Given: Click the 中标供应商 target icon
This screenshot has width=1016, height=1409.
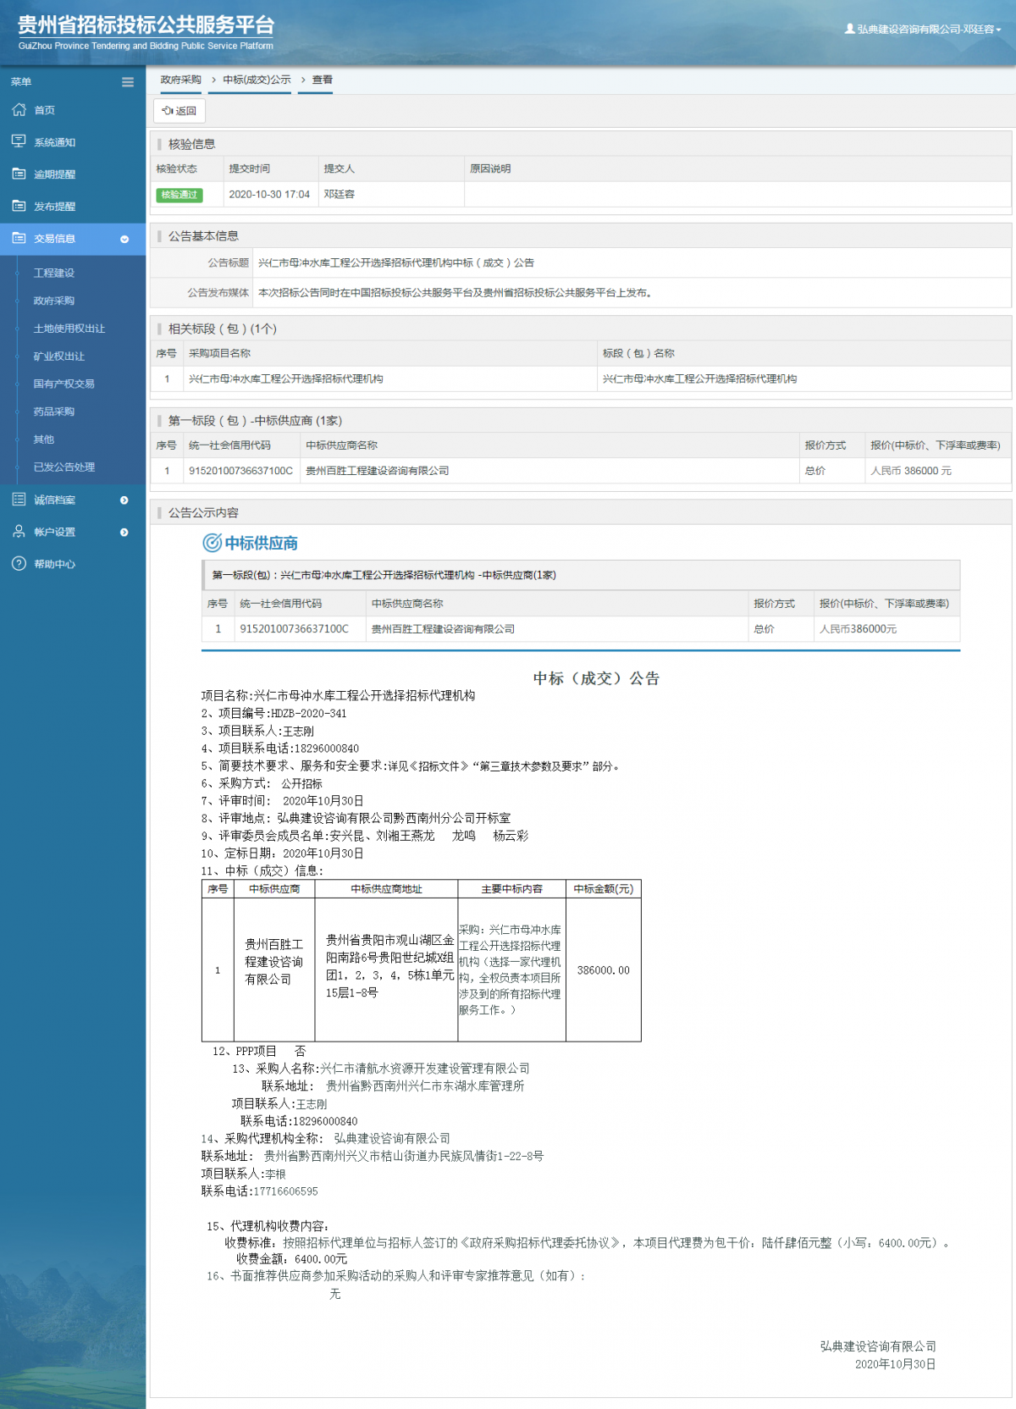Looking at the screenshot, I should (x=212, y=543).
